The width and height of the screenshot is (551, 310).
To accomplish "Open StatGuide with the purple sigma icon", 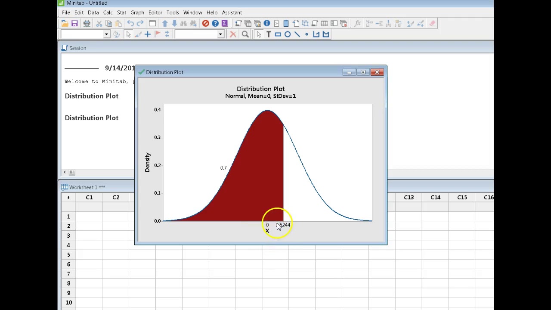I will pyautogui.click(x=224, y=23).
